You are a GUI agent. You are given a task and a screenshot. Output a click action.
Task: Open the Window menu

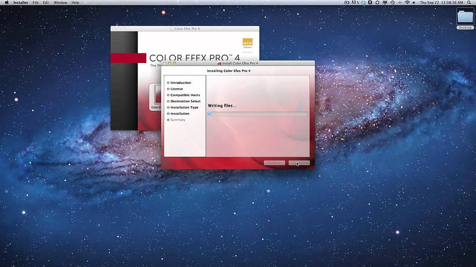coord(60,2)
